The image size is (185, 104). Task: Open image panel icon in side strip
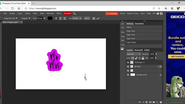pyautogui.click(x=122, y=49)
